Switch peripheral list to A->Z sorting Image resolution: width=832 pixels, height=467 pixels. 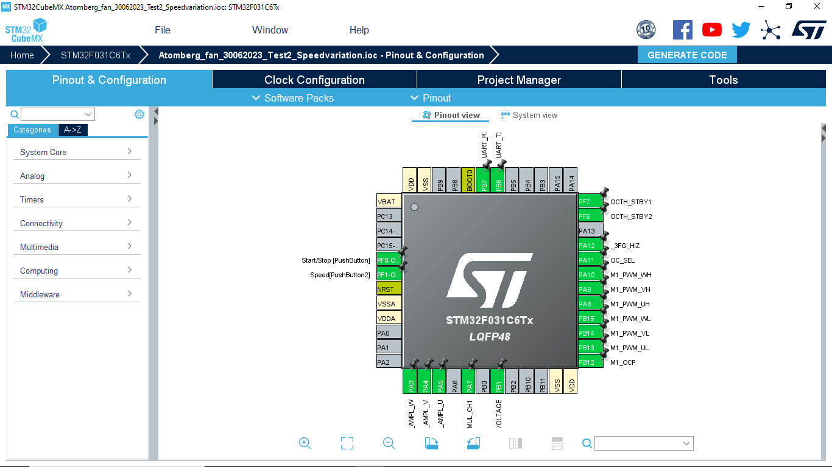point(72,130)
